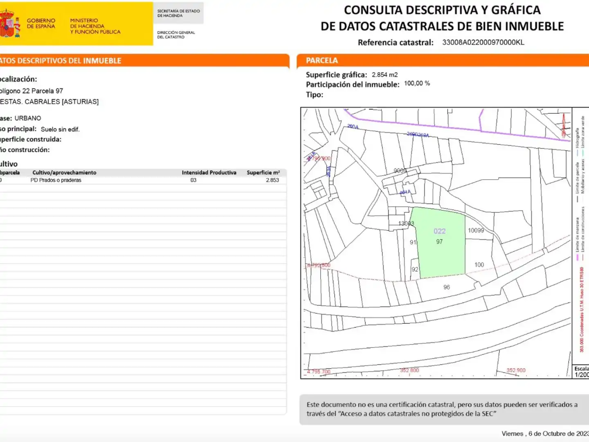Viewport: 589px width, 442px height.
Task: Click the "Polígono 22 Parcela 97" location line
Action: [31, 91]
